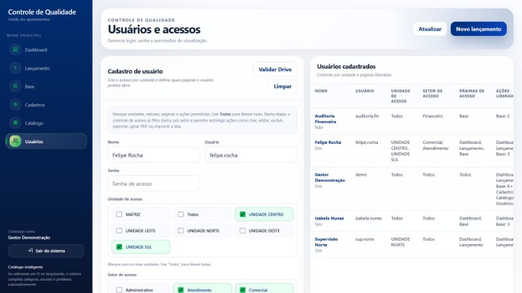Check the UNIDADE OESTE checkbox
The height and width of the screenshot is (293, 522).
[x=242, y=230]
